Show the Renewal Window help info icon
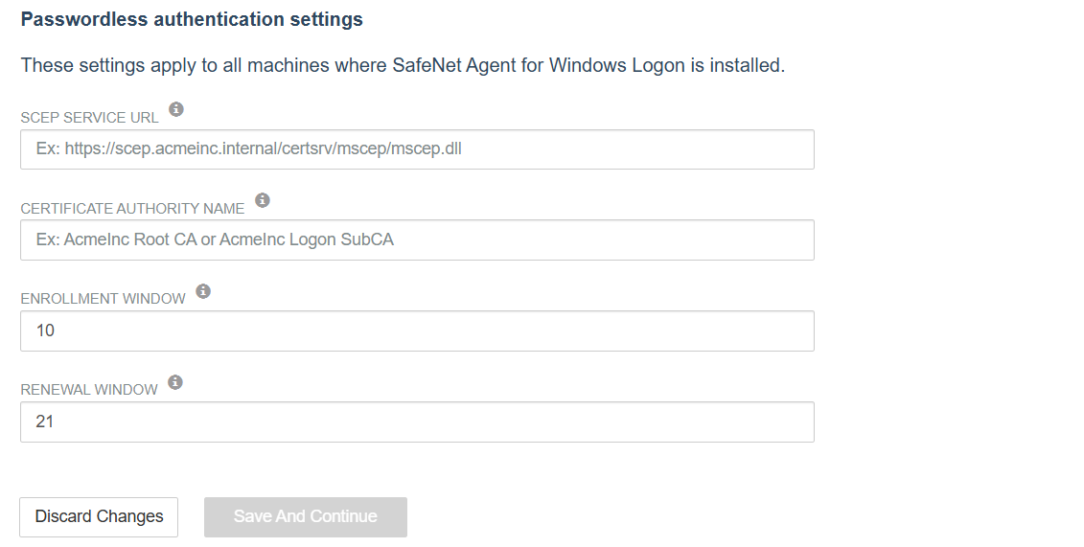 [174, 382]
